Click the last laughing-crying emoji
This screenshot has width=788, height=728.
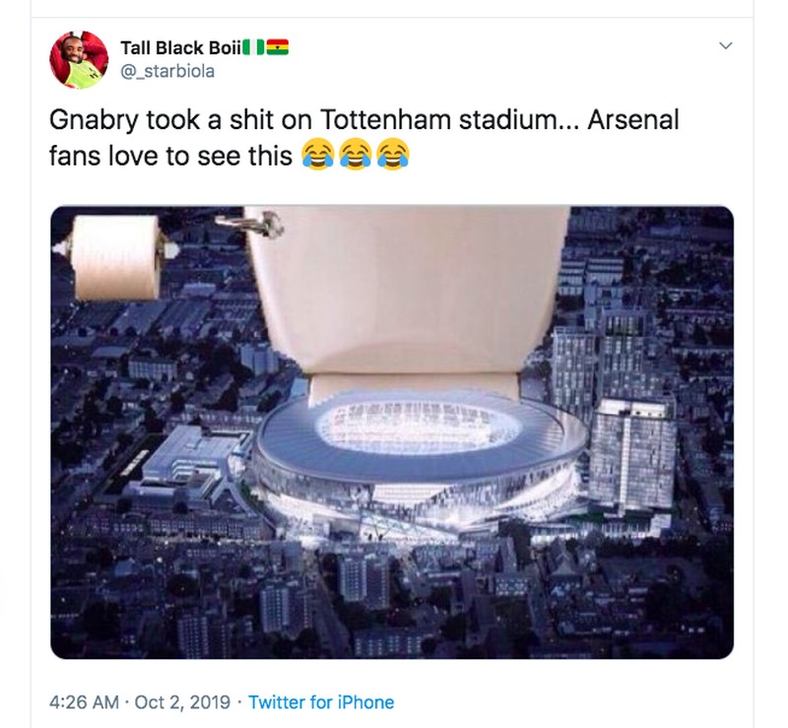pos(392,155)
